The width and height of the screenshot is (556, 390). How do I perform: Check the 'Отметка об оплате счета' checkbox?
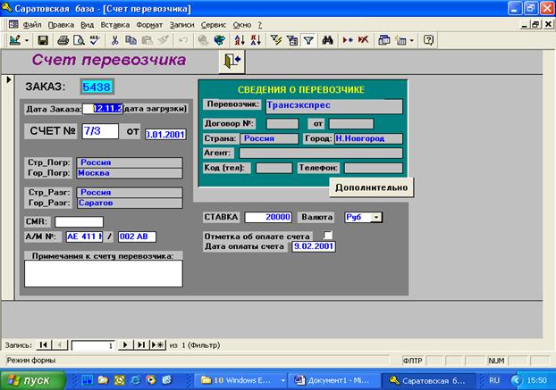click(x=327, y=234)
